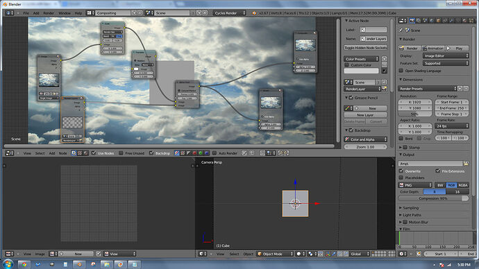
Task: Open the Window menu
Action: point(64,13)
